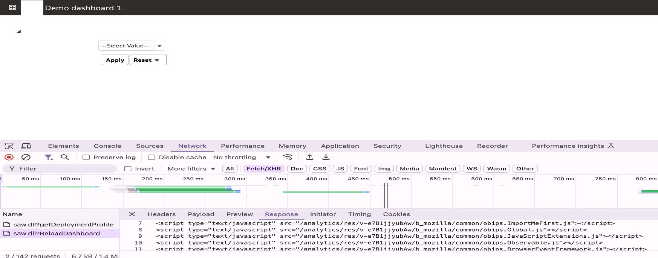Image resolution: width=658 pixels, height=258 pixels.
Task: Select the Network tab
Action: pos(192,146)
